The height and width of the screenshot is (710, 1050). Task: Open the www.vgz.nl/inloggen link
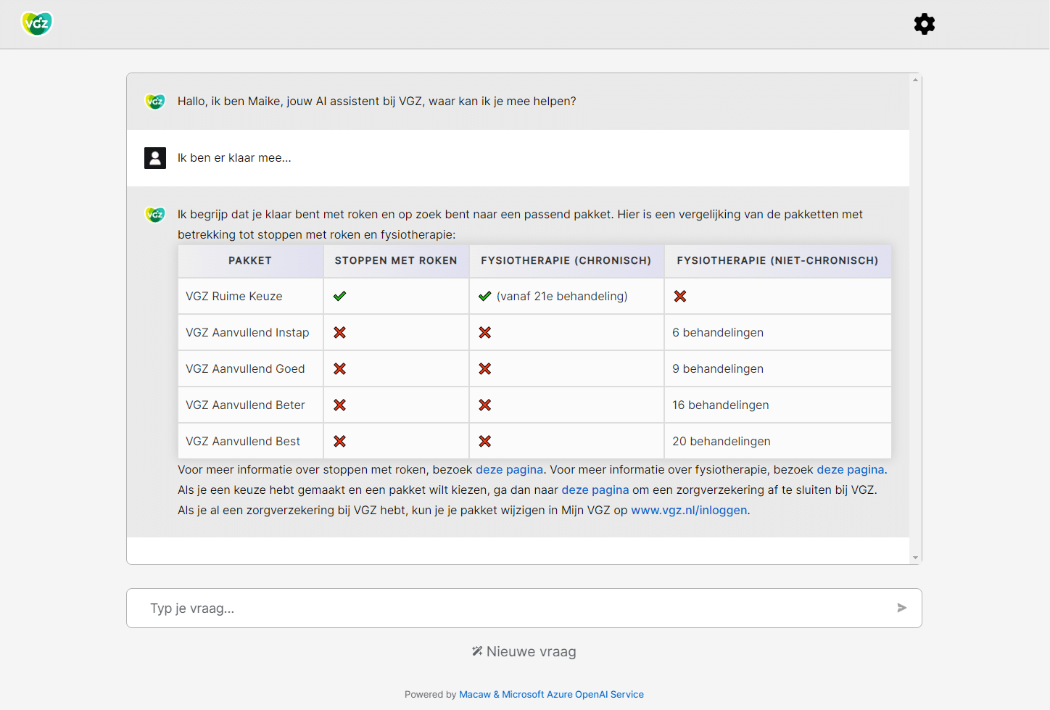689,510
